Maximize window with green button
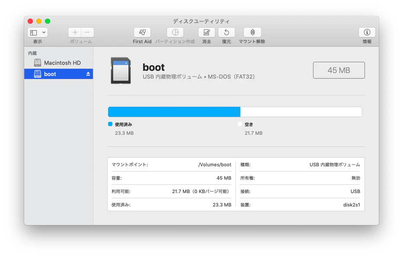Screen dimensions: 403x257 48,21
